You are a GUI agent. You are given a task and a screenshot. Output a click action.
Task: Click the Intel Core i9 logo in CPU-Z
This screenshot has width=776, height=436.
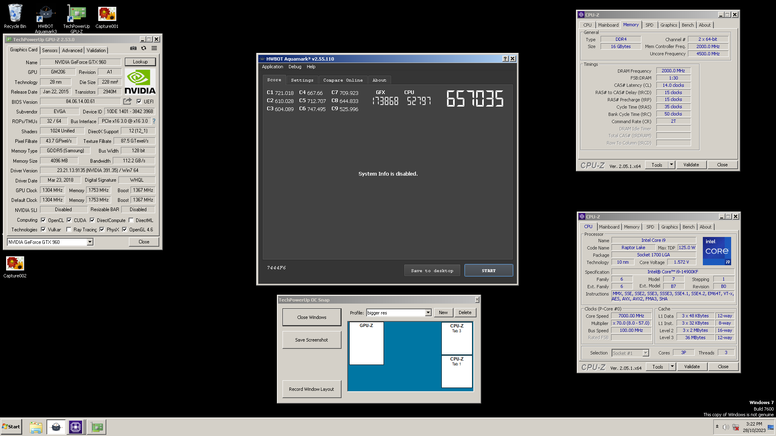[717, 251]
